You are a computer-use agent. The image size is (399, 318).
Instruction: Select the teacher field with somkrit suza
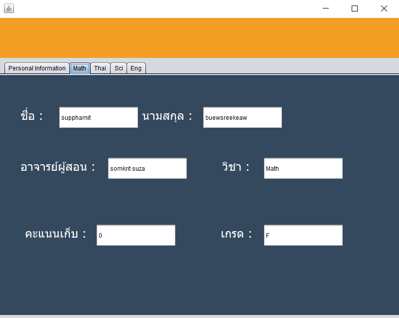coord(147,168)
